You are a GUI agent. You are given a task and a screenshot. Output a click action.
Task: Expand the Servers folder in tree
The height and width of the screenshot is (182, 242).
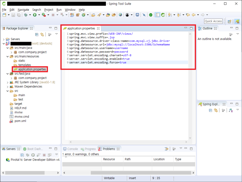[x=4, y=39]
